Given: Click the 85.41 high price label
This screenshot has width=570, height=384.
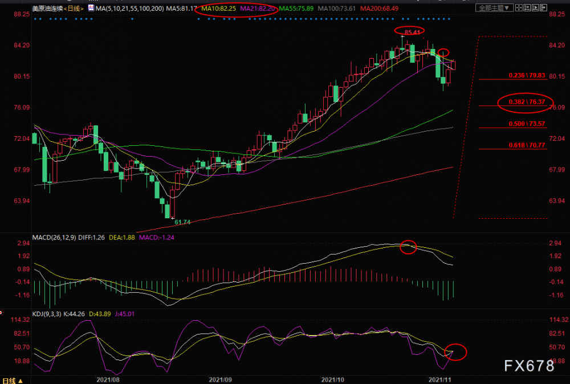Looking at the screenshot, I should click(412, 32).
